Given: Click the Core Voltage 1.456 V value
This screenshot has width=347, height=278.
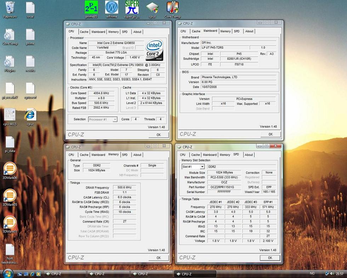Looking at the screenshot, I should [x=135, y=57].
